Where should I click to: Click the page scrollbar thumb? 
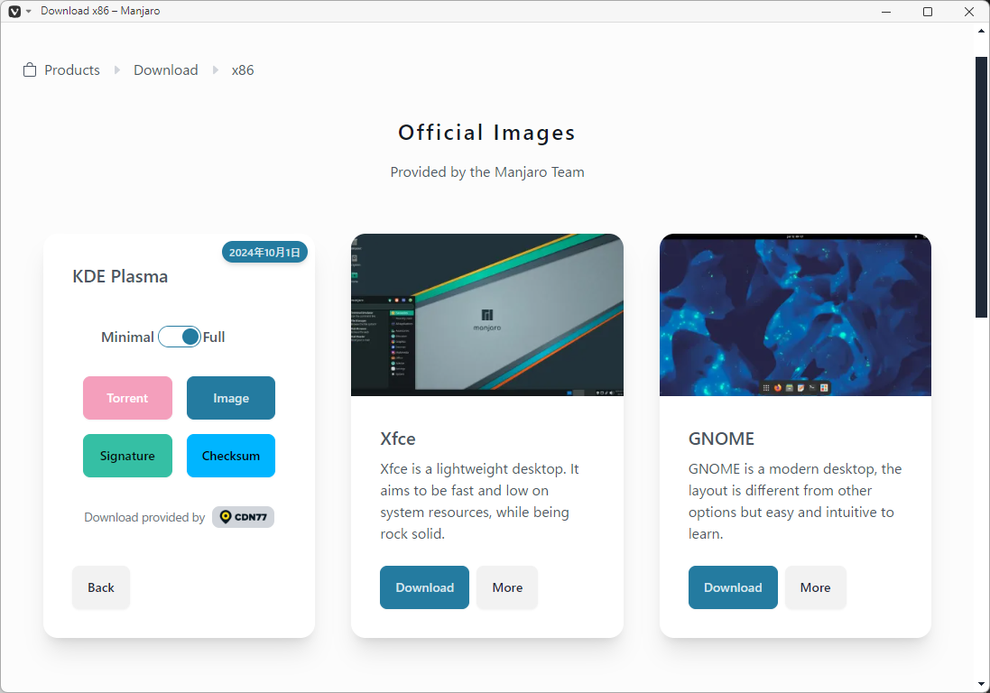pyautogui.click(x=981, y=188)
